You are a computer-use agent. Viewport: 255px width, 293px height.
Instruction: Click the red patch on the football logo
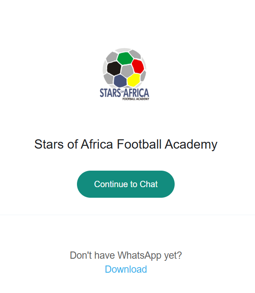pyautogui.click(x=138, y=66)
